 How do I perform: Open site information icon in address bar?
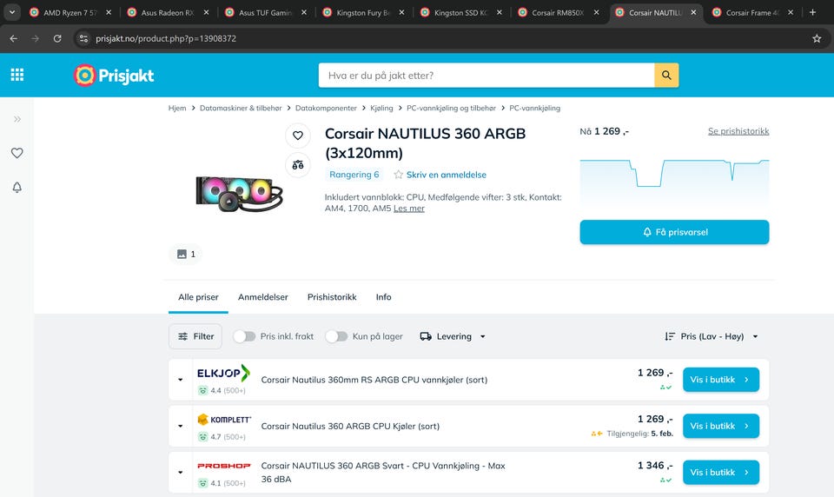83,38
